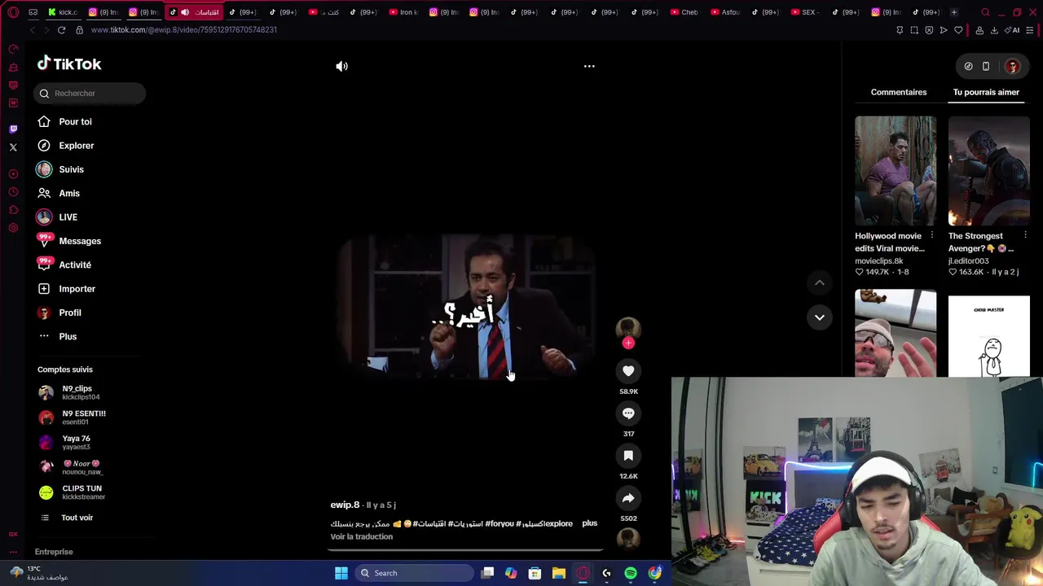The width and height of the screenshot is (1043, 586).
Task: Open the X icon in Opera sidebar
Action: (x=13, y=147)
